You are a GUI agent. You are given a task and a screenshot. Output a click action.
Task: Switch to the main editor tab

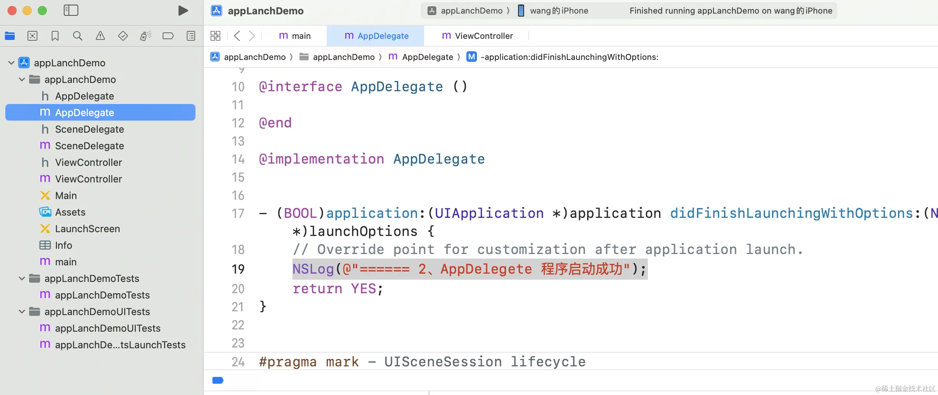(295, 36)
